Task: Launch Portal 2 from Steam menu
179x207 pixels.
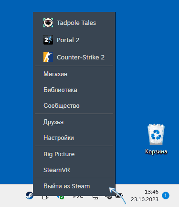Action: point(74,40)
